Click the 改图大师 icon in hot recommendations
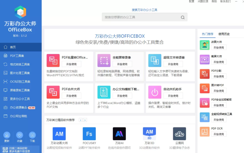The width and height of the screenshot is (244, 153). pos(205,45)
